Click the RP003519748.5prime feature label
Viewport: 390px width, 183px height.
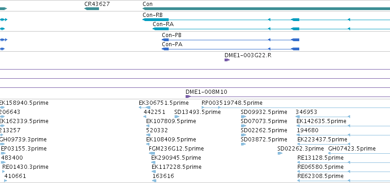(x=232, y=103)
